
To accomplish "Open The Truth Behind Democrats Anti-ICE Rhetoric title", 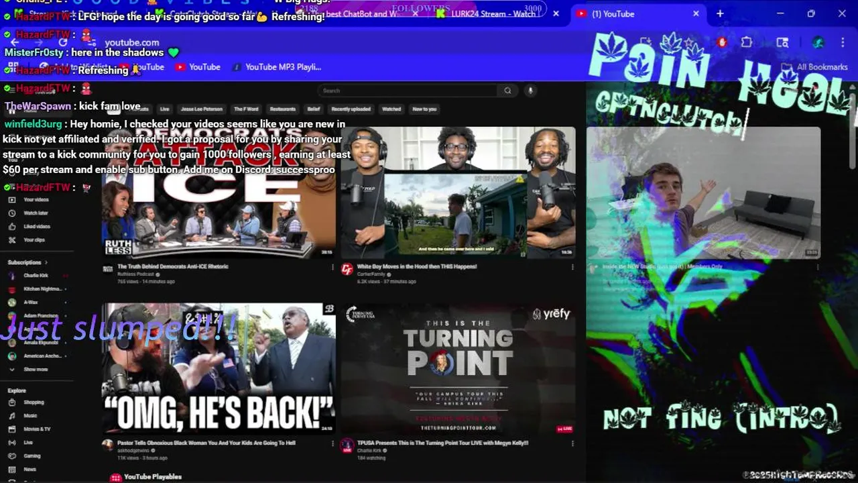I will pyautogui.click(x=173, y=266).
